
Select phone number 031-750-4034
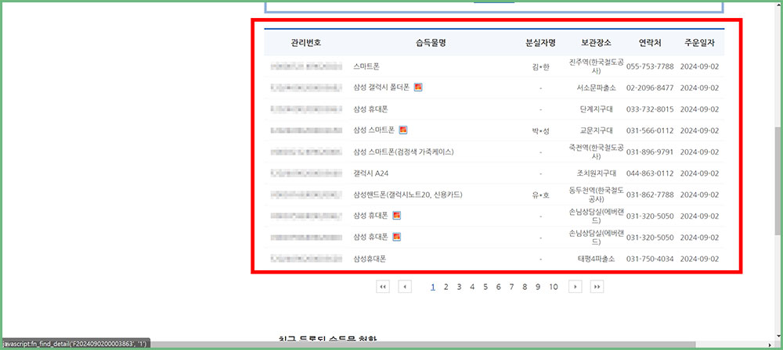(x=650, y=259)
